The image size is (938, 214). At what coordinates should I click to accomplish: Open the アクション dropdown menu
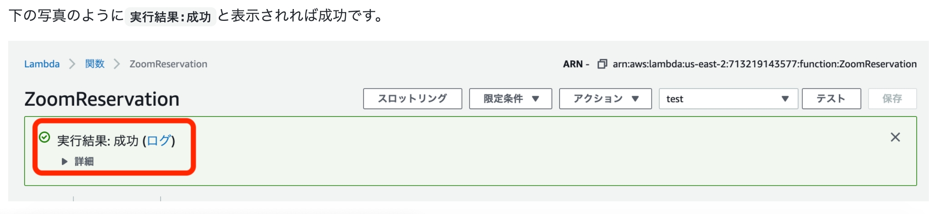pos(605,99)
